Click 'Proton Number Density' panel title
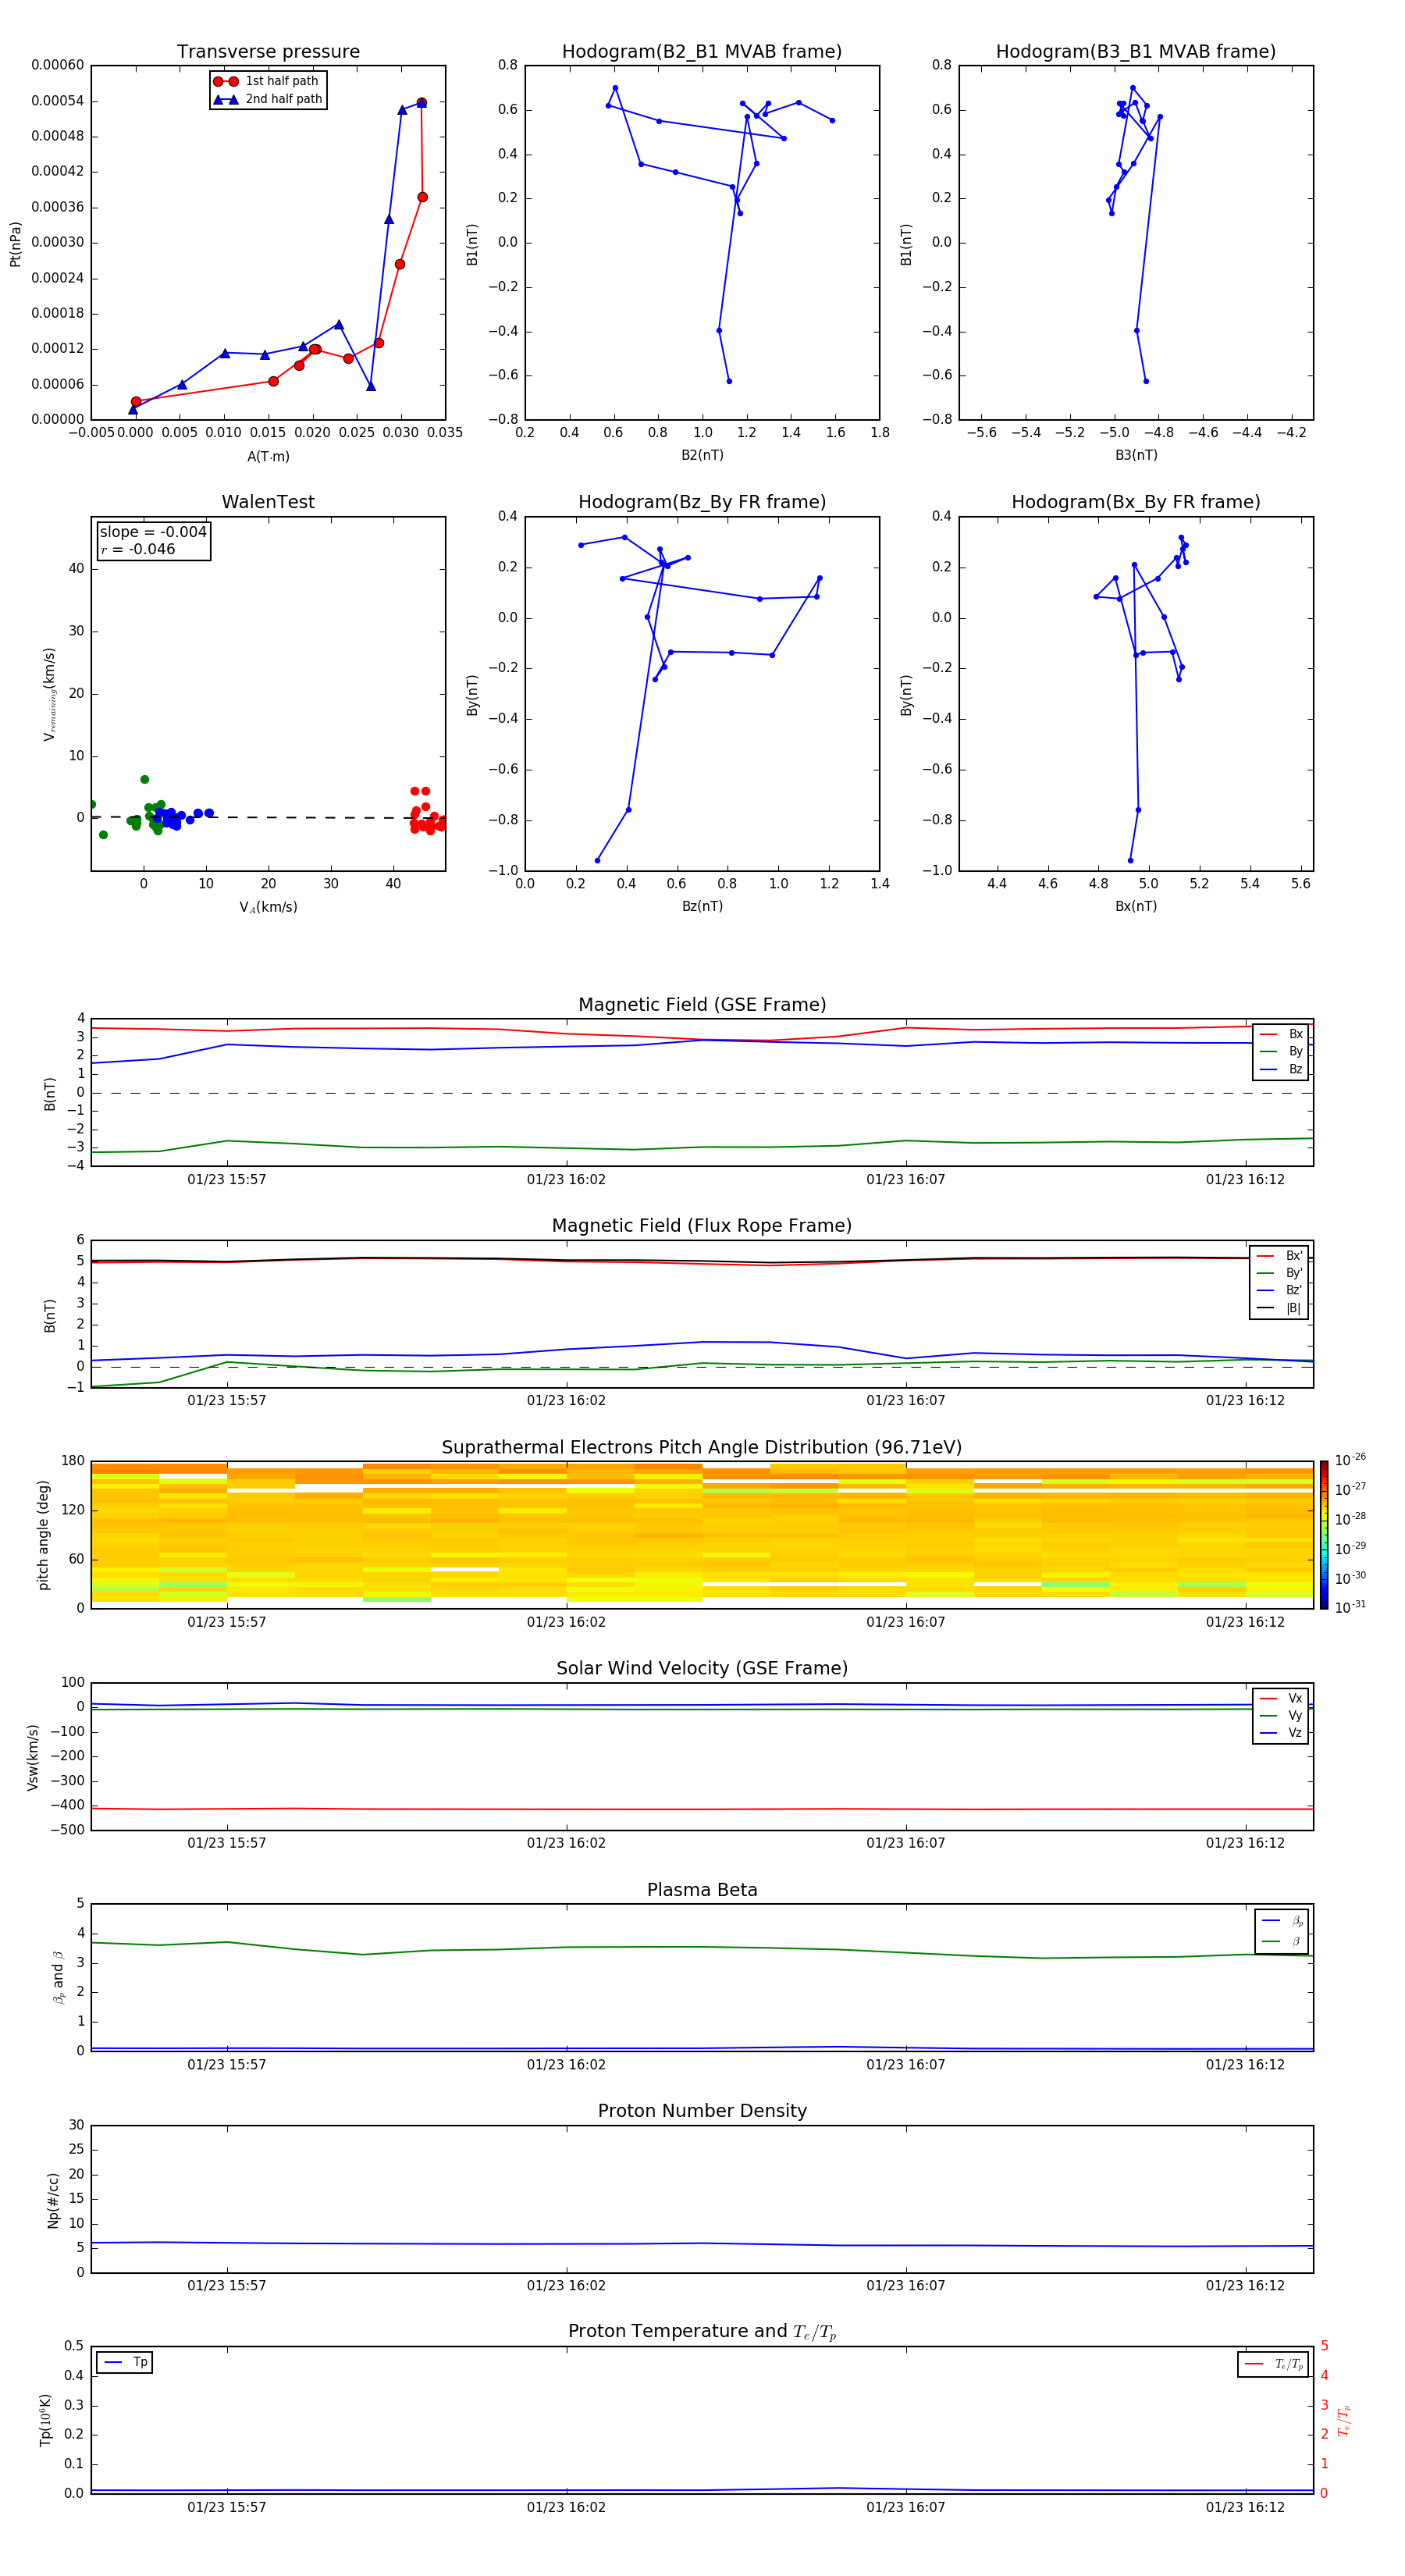 [x=702, y=2111]
